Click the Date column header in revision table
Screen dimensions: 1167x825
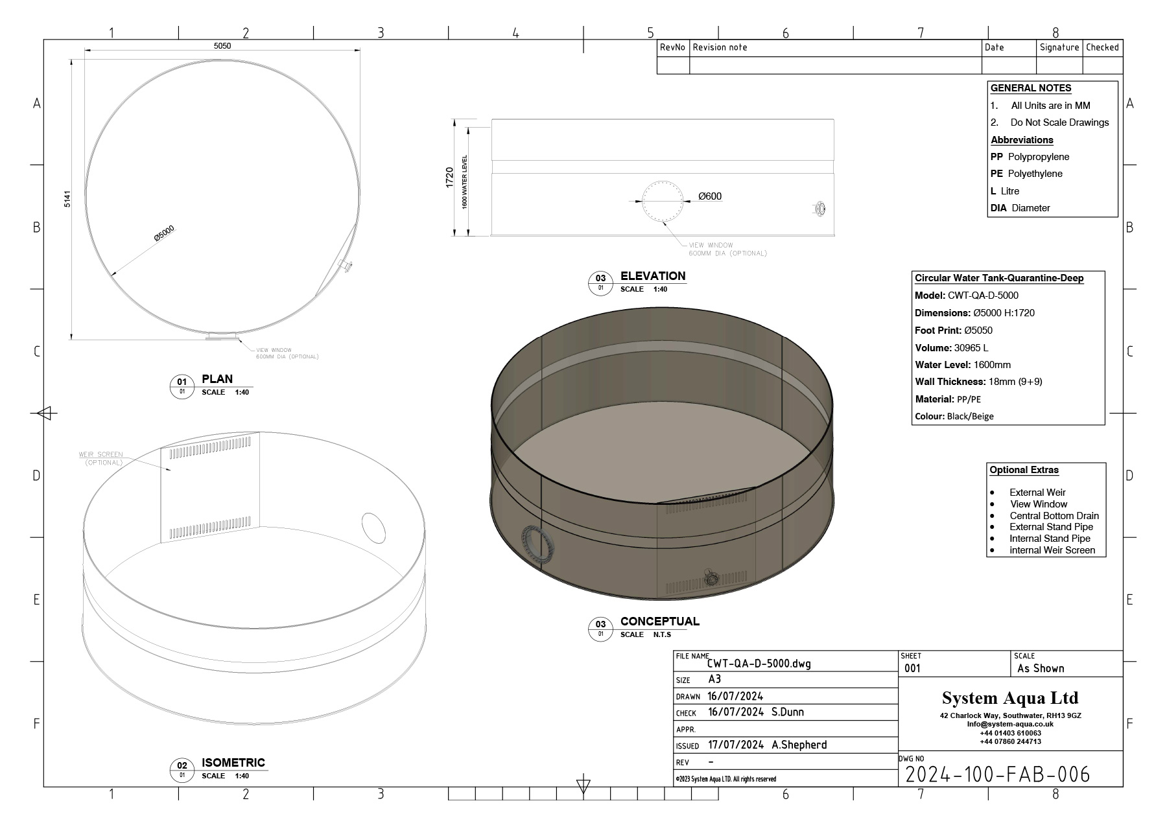pyautogui.click(x=994, y=47)
